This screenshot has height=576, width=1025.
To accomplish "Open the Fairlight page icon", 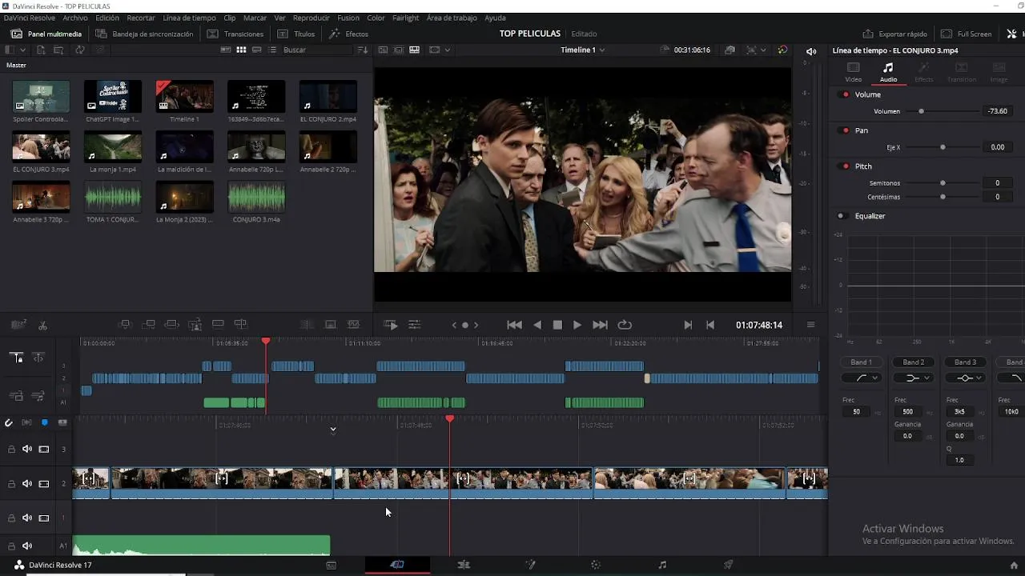I will click(662, 565).
